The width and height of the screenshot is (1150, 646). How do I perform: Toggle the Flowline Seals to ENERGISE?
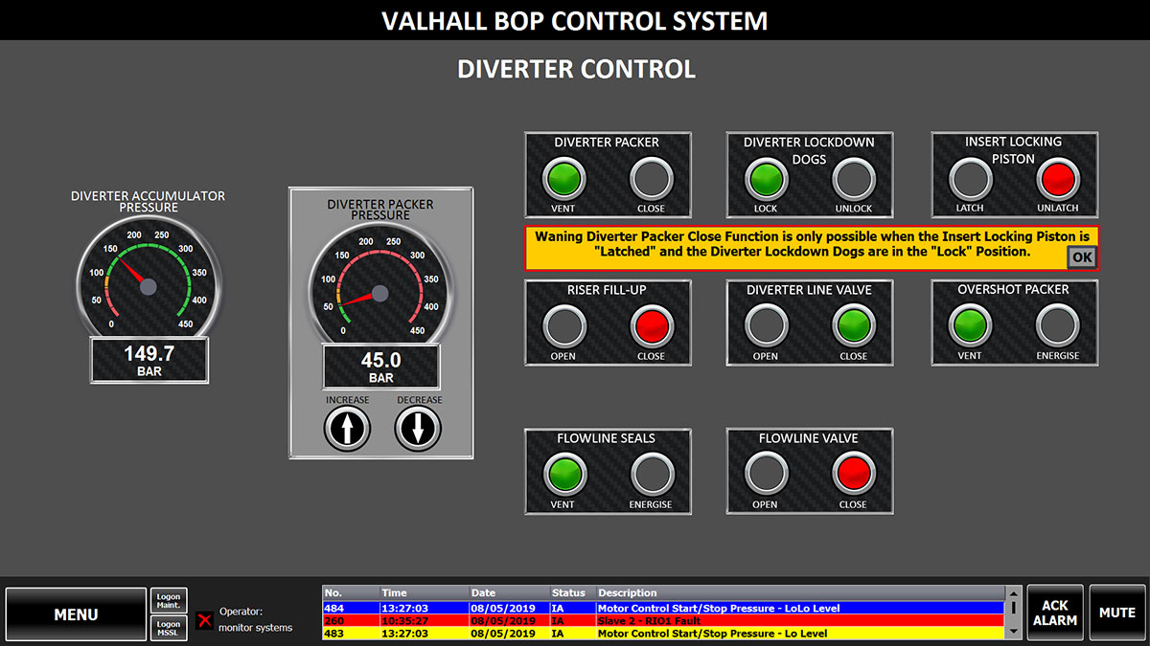[652, 473]
